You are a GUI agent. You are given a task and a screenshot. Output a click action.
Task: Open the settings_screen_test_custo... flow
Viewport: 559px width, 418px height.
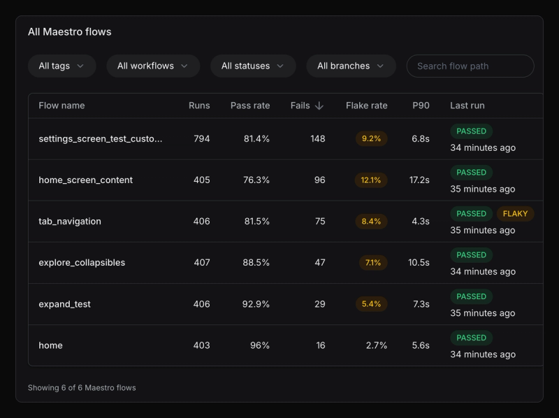point(101,138)
